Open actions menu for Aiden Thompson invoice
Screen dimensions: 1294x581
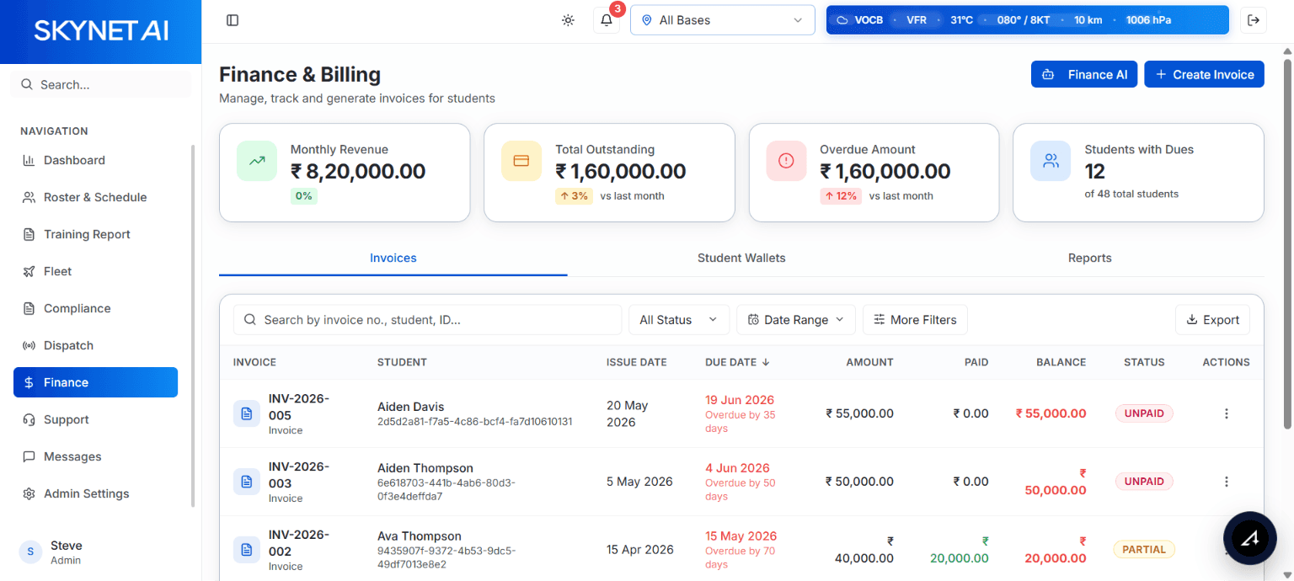1227,482
